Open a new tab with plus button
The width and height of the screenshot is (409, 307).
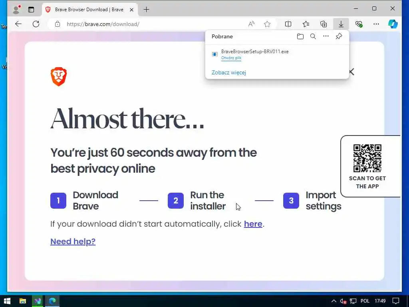146,10
